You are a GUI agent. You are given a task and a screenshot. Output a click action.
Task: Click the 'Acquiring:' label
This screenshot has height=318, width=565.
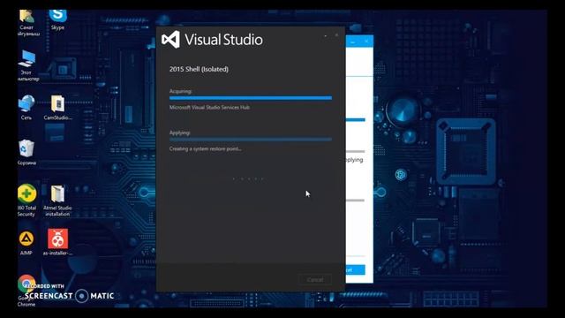pyautogui.click(x=180, y=91)
